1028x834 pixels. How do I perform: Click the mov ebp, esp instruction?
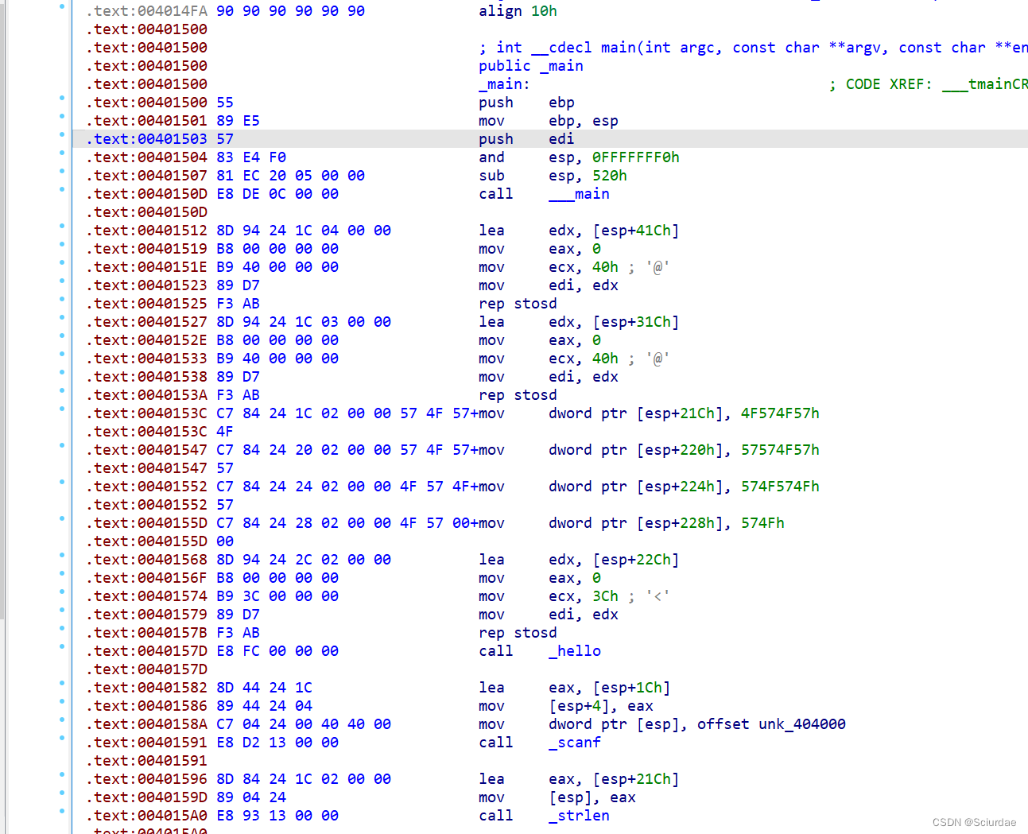click(549, 121)
